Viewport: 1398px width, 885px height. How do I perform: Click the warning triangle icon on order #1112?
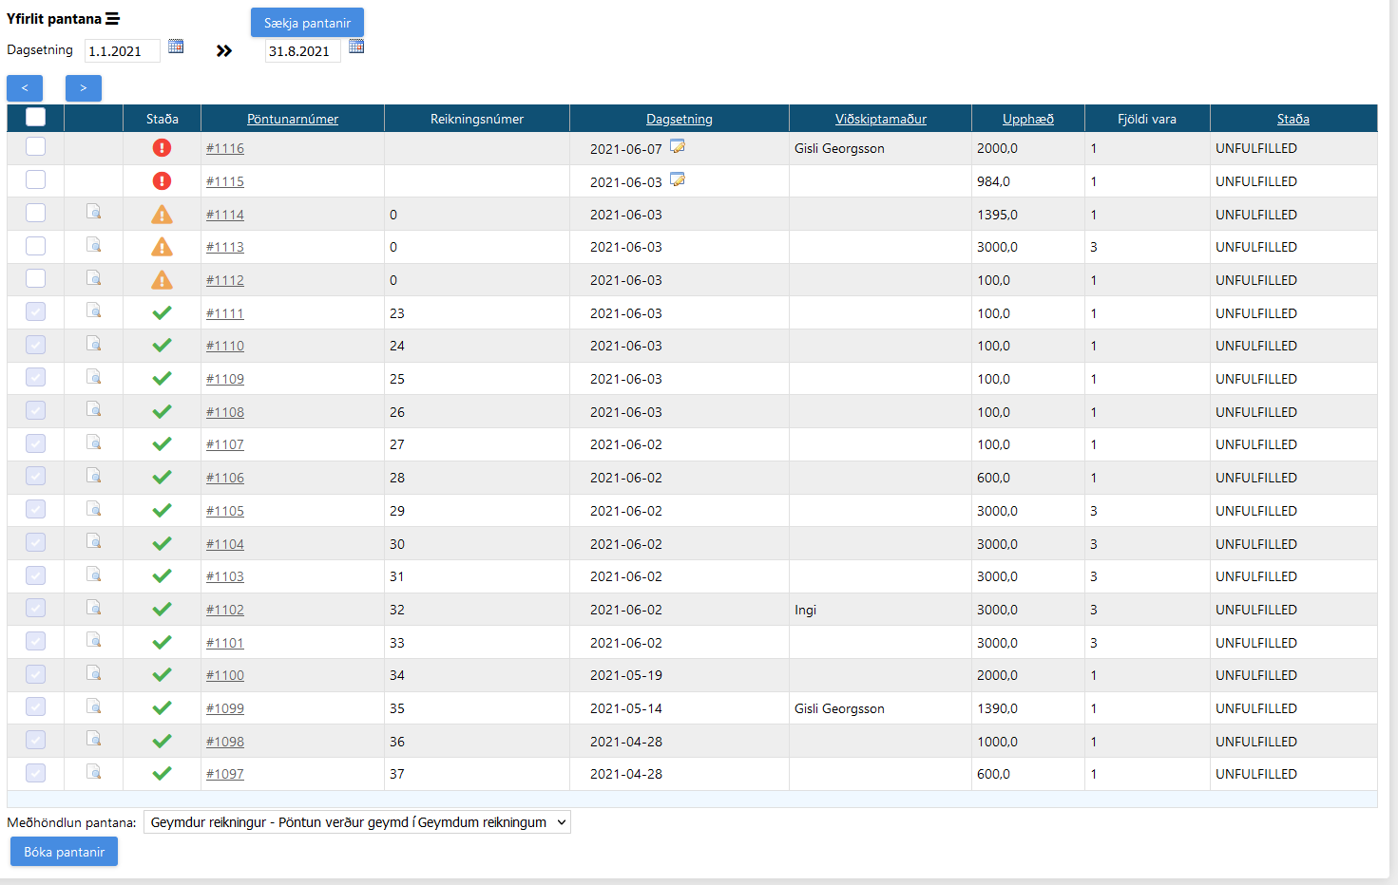[162, 278]
